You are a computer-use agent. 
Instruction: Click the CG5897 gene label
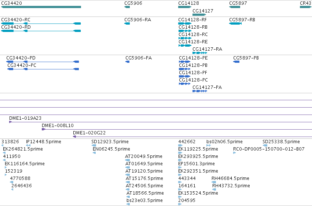coord(238,3)
